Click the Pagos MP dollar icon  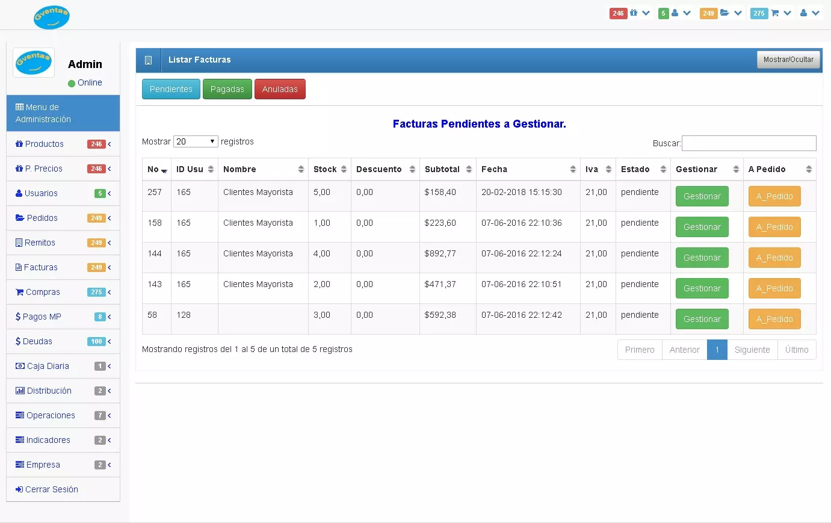[x=18, y=317]
